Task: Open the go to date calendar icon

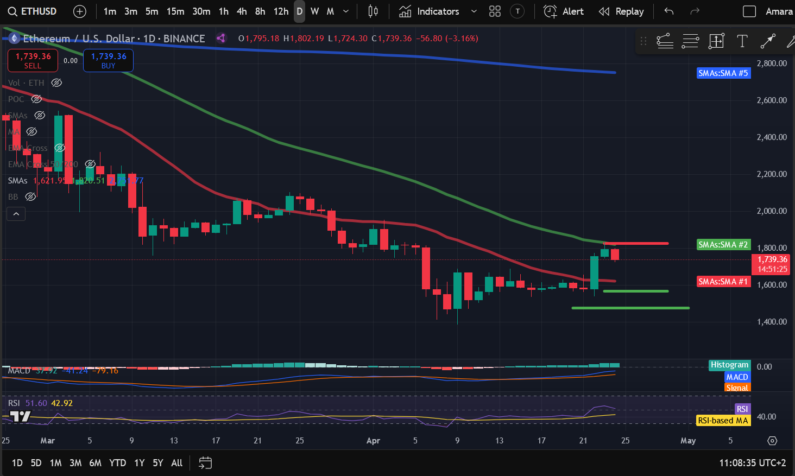Action: 205,463
